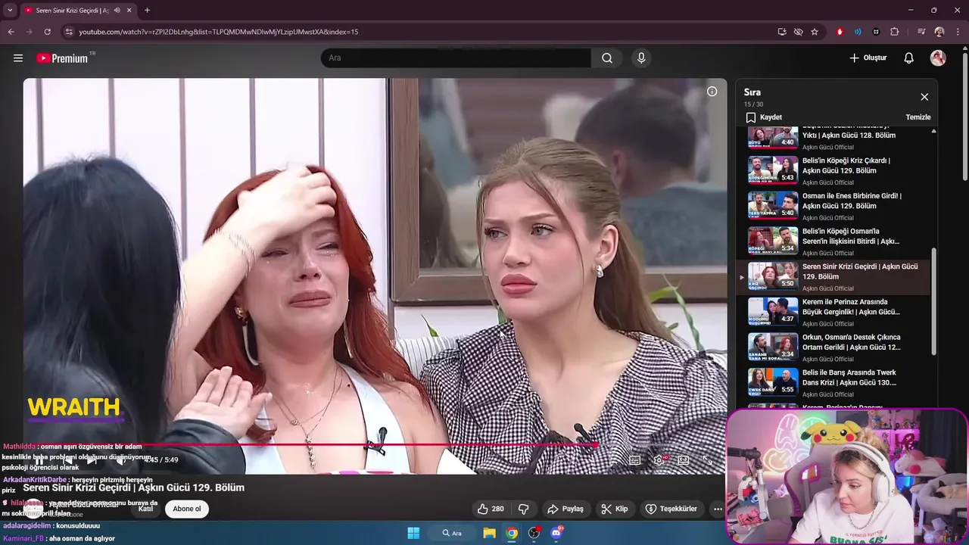969x545 pixels.
Task: Open video player settings gear
Action: 660,459
